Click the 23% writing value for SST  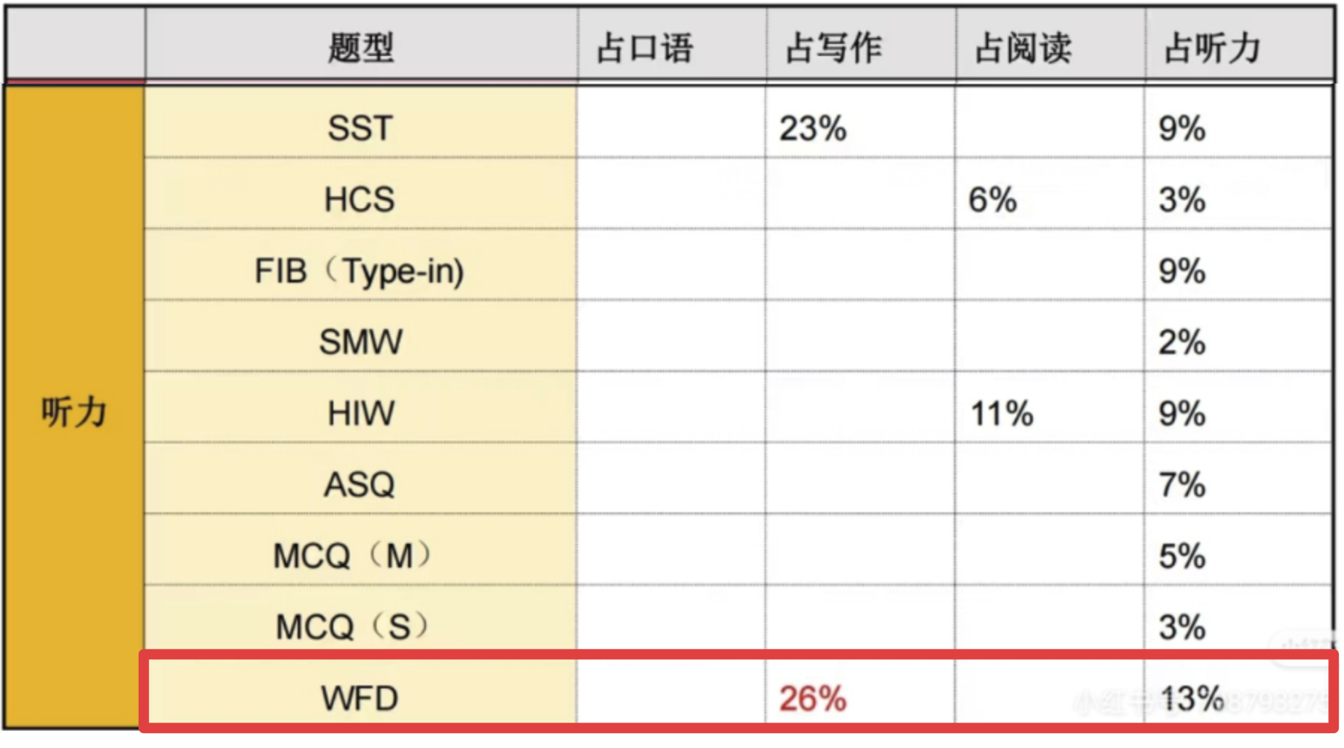(813, 128)
